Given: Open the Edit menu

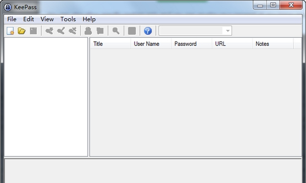Looking at the screenshot, I should click(x=29, y=19).
